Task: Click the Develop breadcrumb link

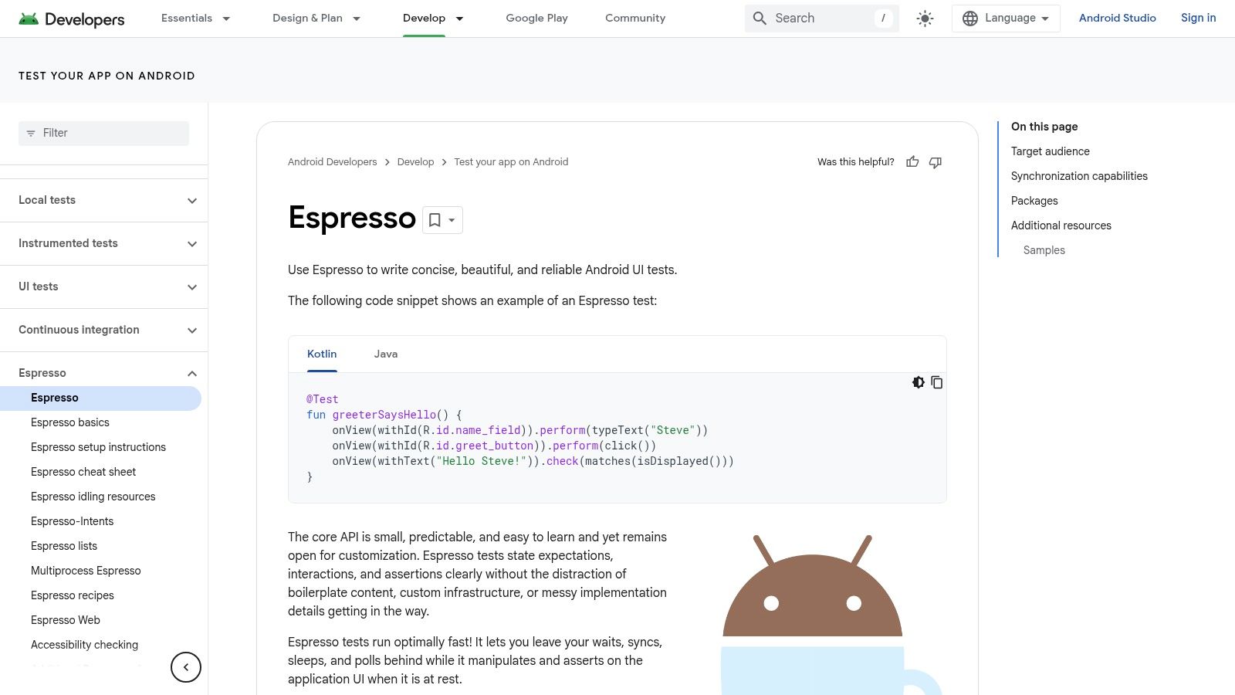Action: (415, 162)
